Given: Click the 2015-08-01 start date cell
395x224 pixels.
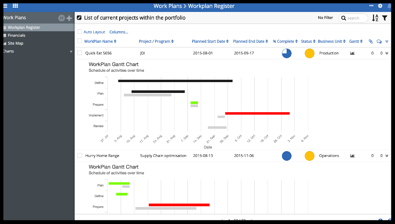Looking at the screenshot, I should tap(203, 53).
